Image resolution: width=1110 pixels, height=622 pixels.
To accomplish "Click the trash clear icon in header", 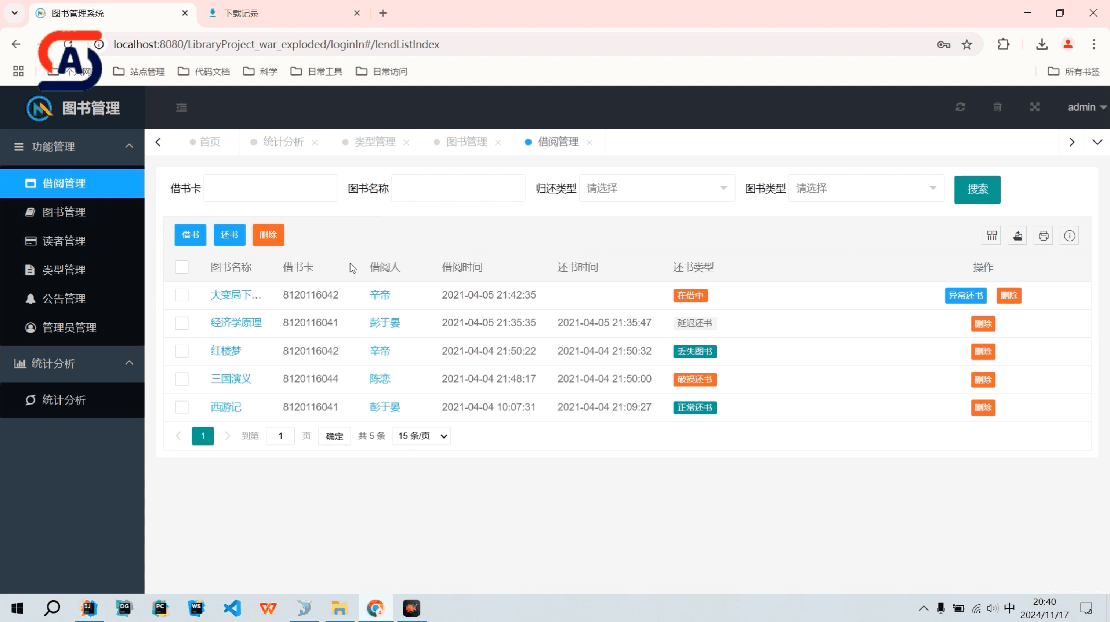I will [997, 107].
